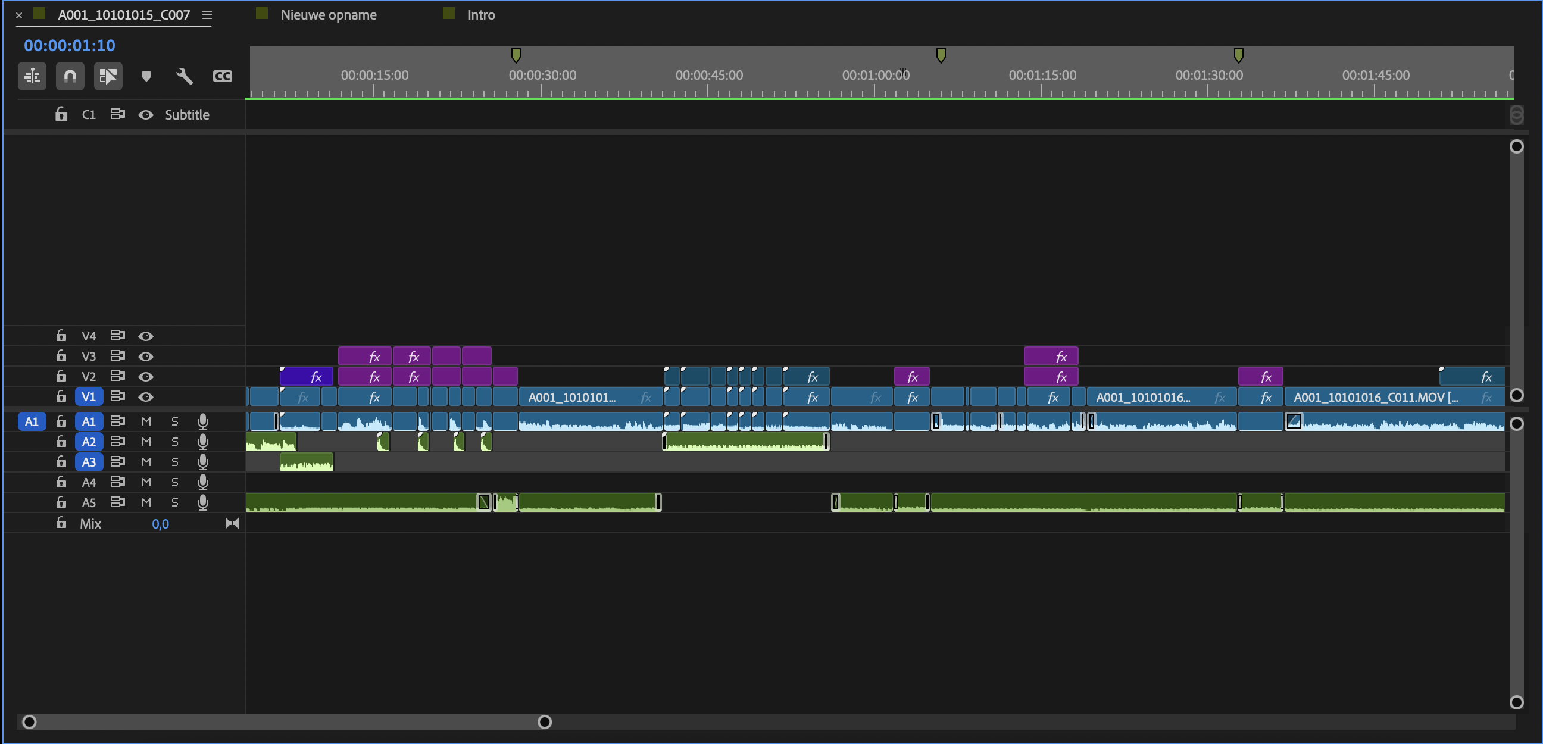Hide the V2 track output eye
Screen dimensions: 1543x744
pos(146,376)
